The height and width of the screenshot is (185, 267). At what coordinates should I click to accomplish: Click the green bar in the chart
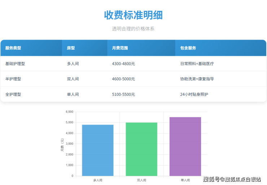pos(141,149)
